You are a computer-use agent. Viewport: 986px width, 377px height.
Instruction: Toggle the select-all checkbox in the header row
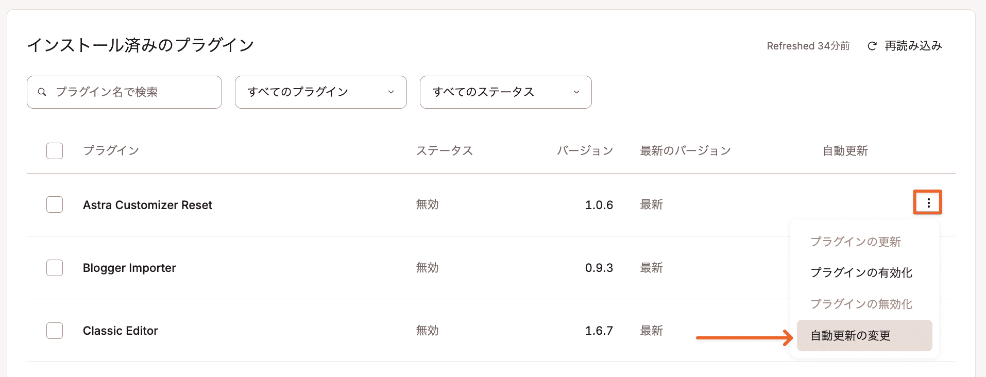[54, 150]
